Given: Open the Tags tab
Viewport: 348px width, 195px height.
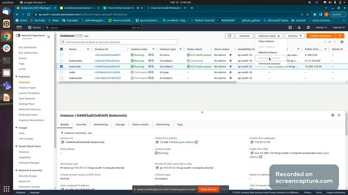Looking at the screenshot, I should [x=180, y=125].
